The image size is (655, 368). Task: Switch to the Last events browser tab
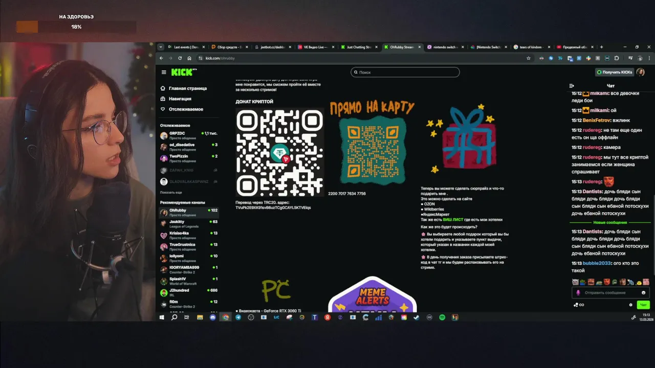pyautogui.click(x=187, y=47)
